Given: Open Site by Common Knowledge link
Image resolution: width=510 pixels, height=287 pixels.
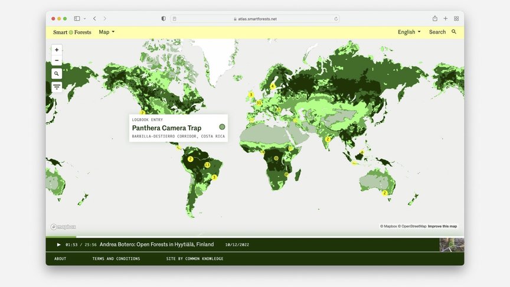Looking at the screenshot, I should point(195,259).
